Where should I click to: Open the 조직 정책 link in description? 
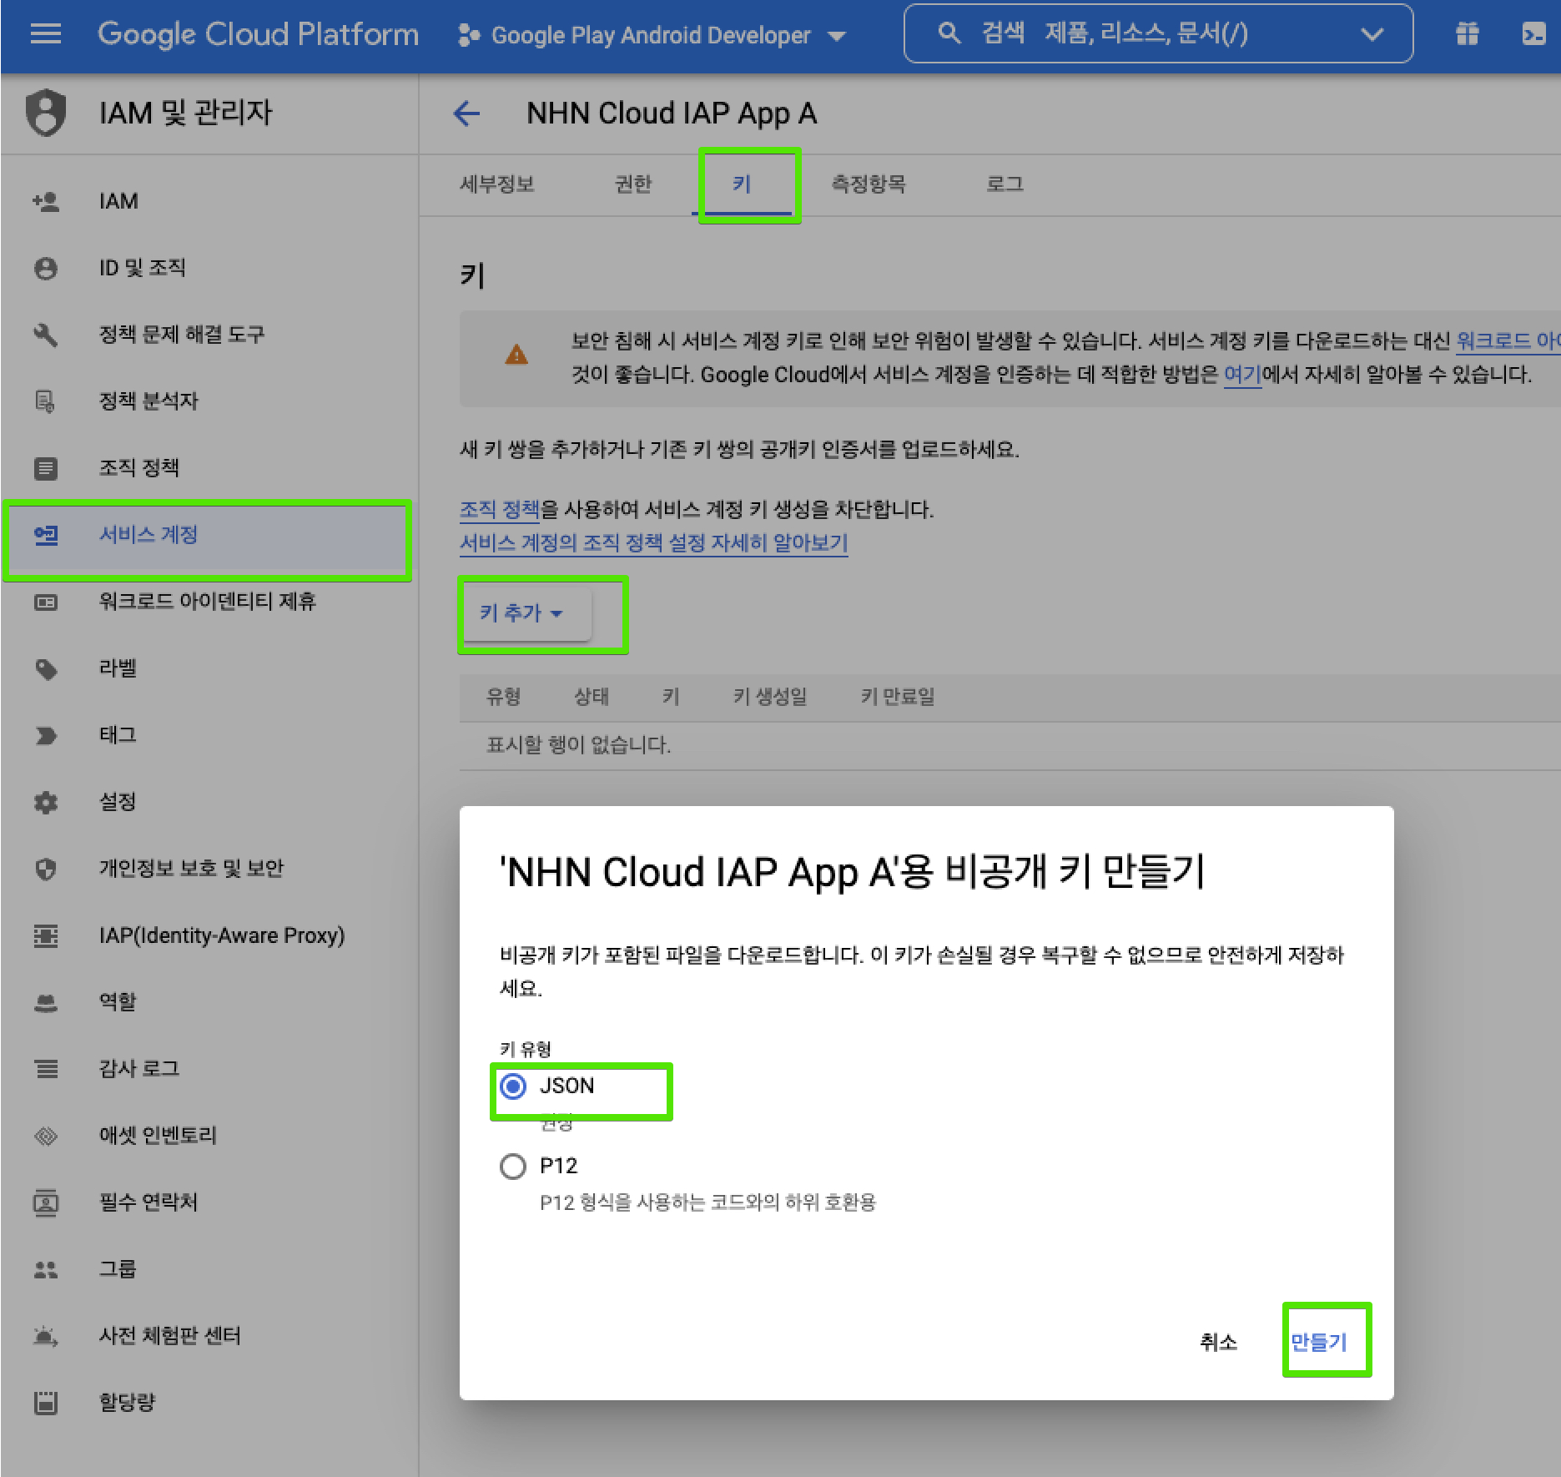pos(500,509)
